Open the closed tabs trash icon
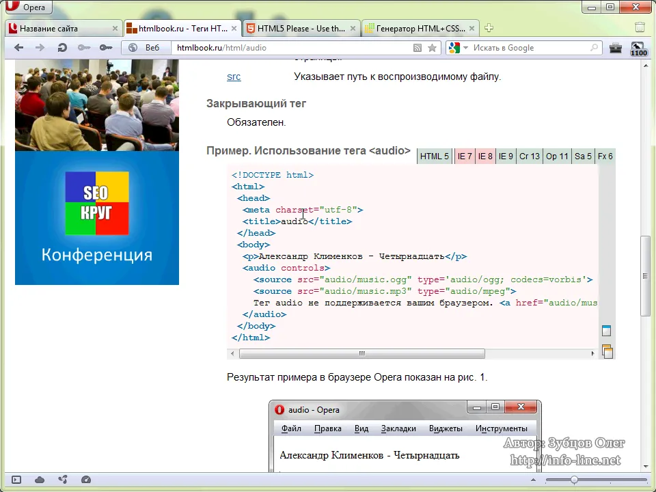 [x=640, y=27]
